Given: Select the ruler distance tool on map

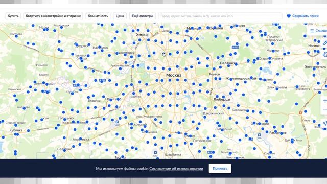Looking at the screenshot, I should 325,43.
